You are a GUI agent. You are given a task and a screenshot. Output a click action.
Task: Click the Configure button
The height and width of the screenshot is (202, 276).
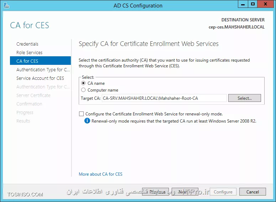pos(223,192)
